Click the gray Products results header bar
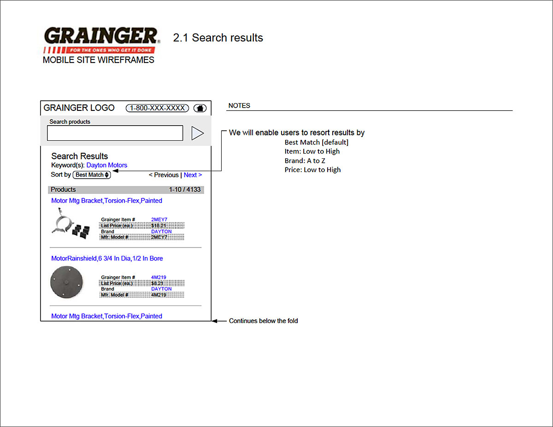553x427 pixels. (126, 190)
